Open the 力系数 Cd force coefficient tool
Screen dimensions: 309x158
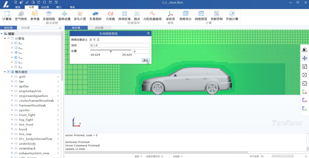click(110, 15)
